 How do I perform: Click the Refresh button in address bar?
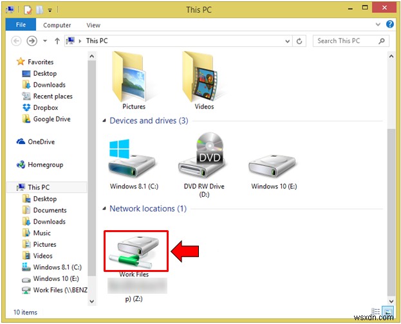(299, 41)
